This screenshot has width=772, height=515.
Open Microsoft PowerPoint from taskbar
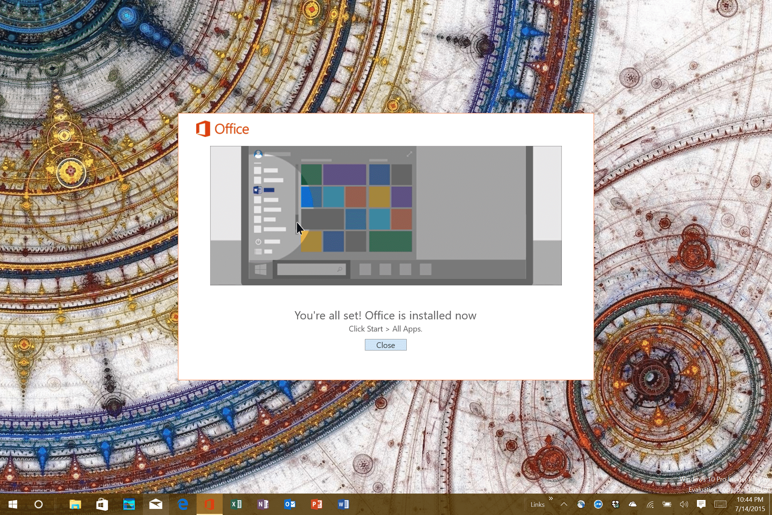point(317,505)
